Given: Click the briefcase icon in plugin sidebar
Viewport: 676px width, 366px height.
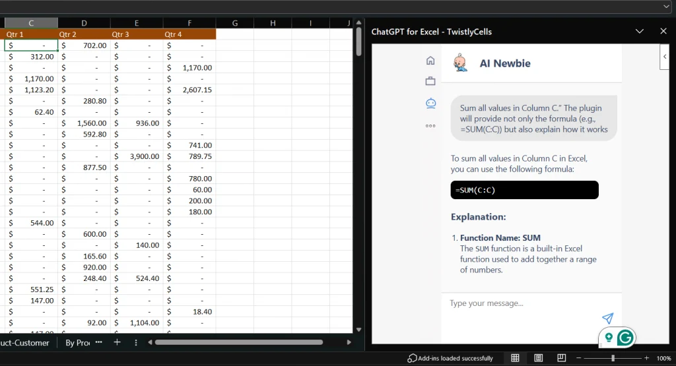Looking at the screenshot, I should click(430, 81).
